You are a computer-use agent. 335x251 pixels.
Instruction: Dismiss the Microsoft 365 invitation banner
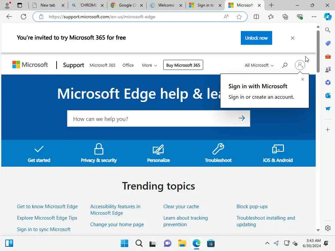(292, 38)
